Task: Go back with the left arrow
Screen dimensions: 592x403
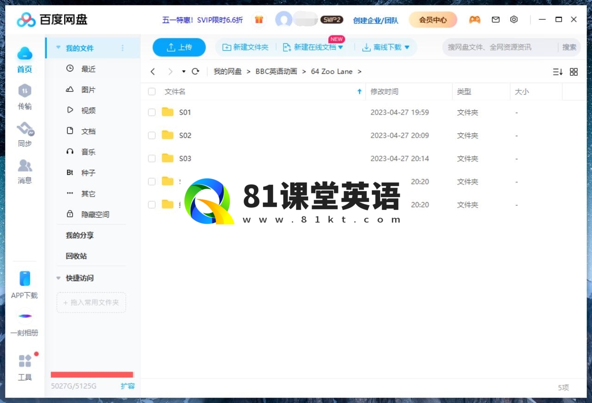Action: [x=153, y=72]
